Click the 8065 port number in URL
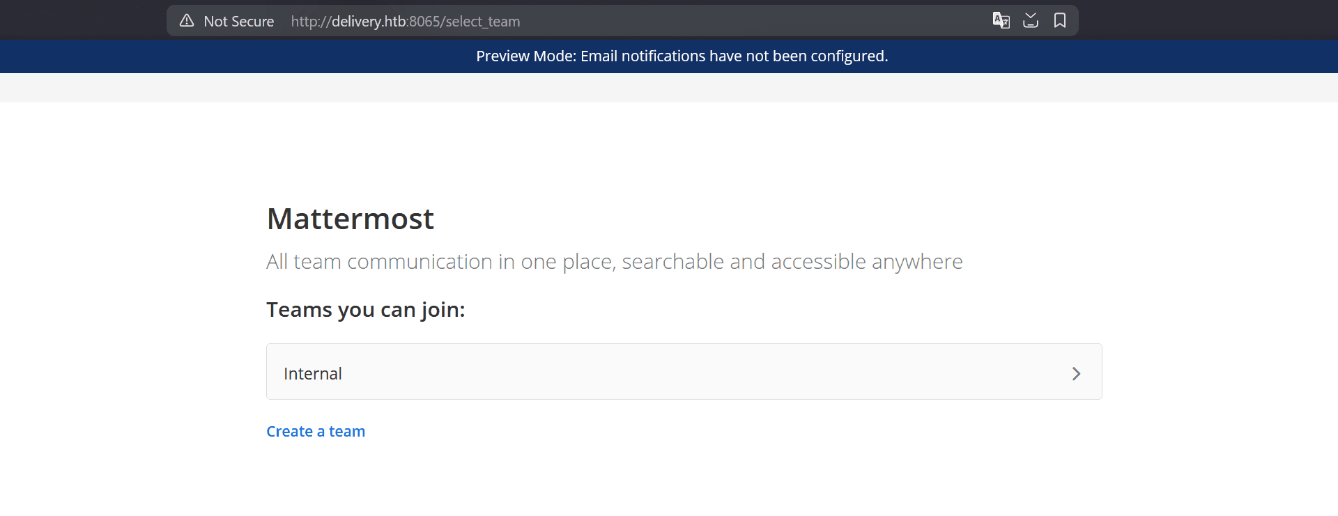This screenshot has height=516, width=1338. 424,22
